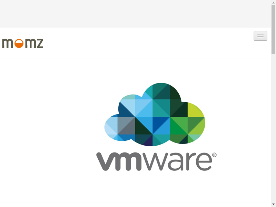This screenshot has height=207, width=276.
Task: Click the empty scrollbar track below thumb
Action: click(273, 128)
